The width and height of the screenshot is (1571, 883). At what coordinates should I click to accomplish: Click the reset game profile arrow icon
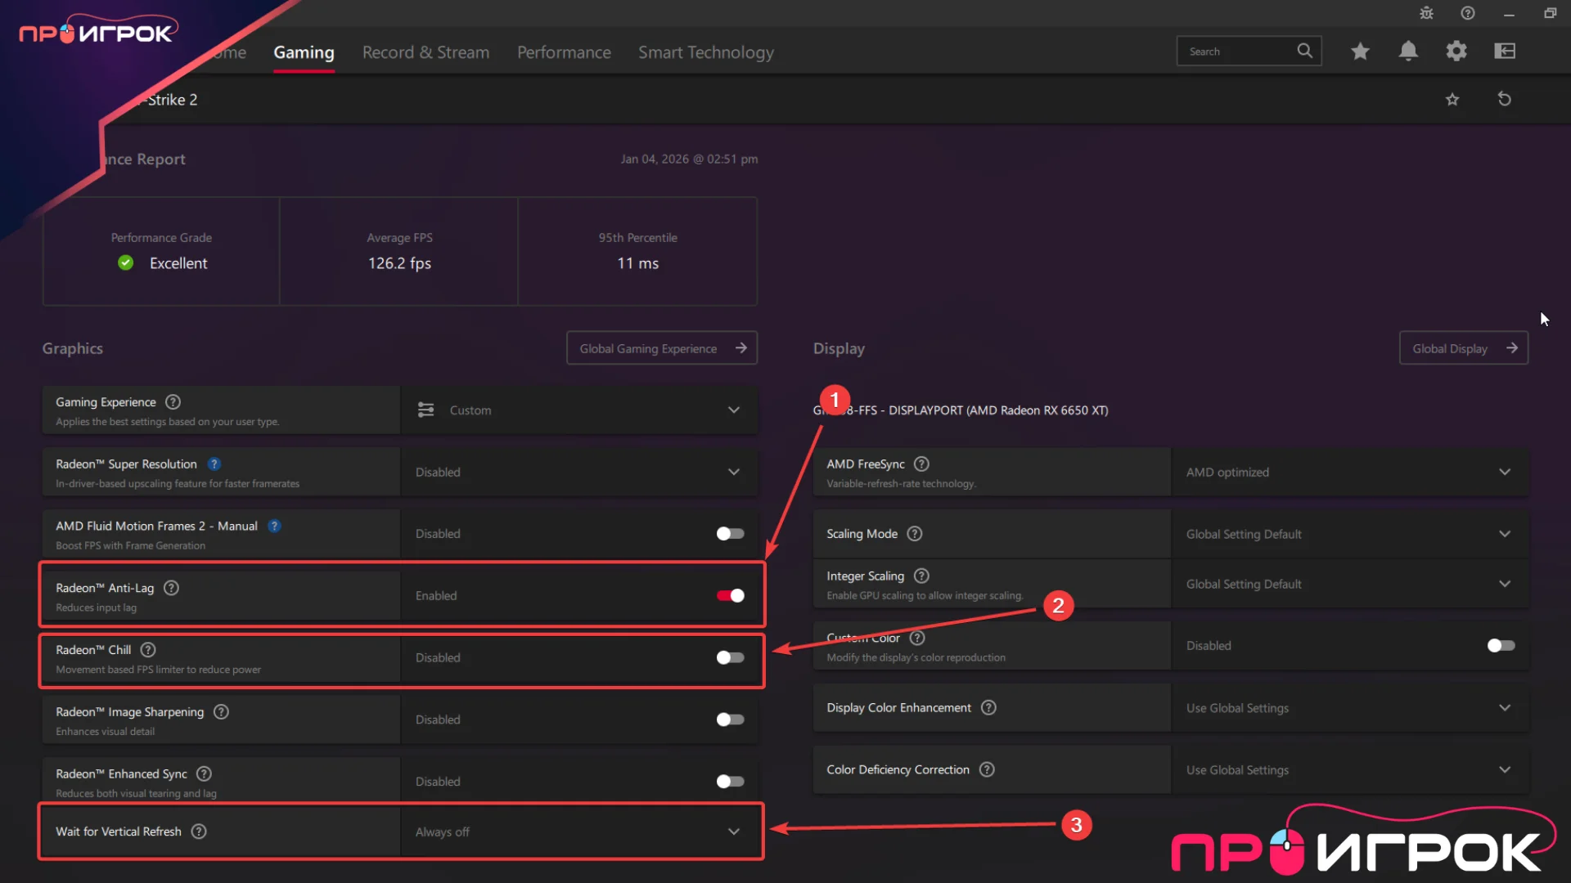(1504, 99)
